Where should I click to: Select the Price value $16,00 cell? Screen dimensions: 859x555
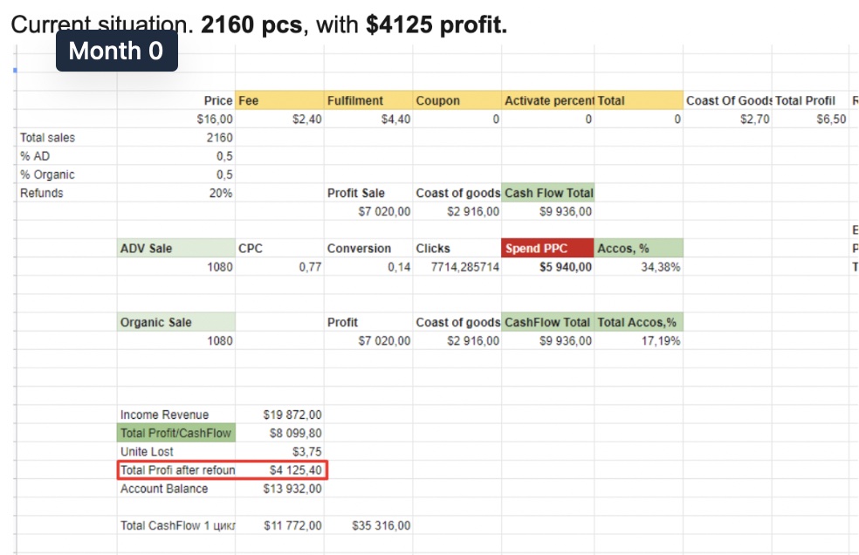[176, 120]
